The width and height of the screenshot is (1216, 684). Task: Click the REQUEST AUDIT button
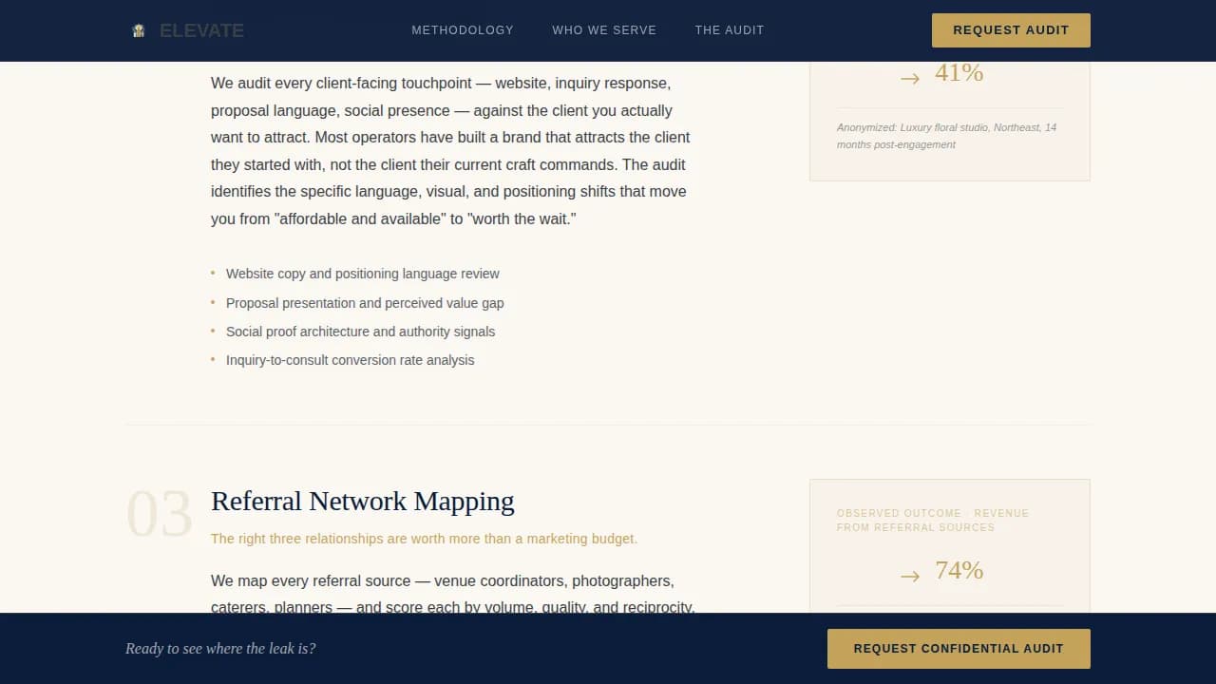[x=1010, y=29]
